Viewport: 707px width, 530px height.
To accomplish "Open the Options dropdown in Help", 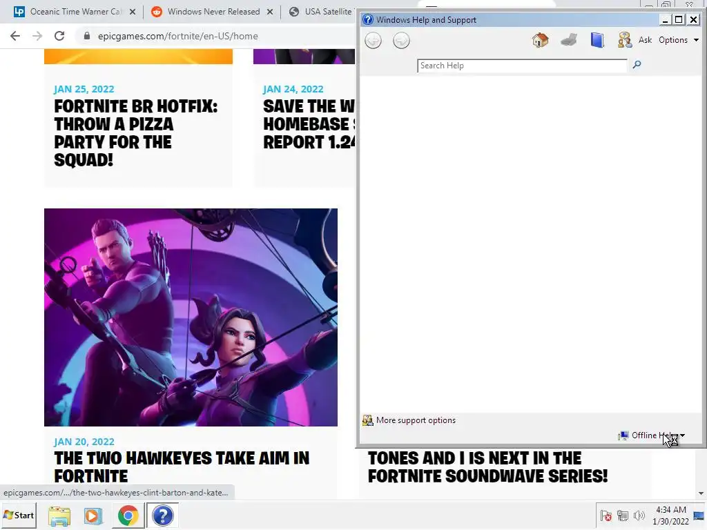I will point(679,40).
